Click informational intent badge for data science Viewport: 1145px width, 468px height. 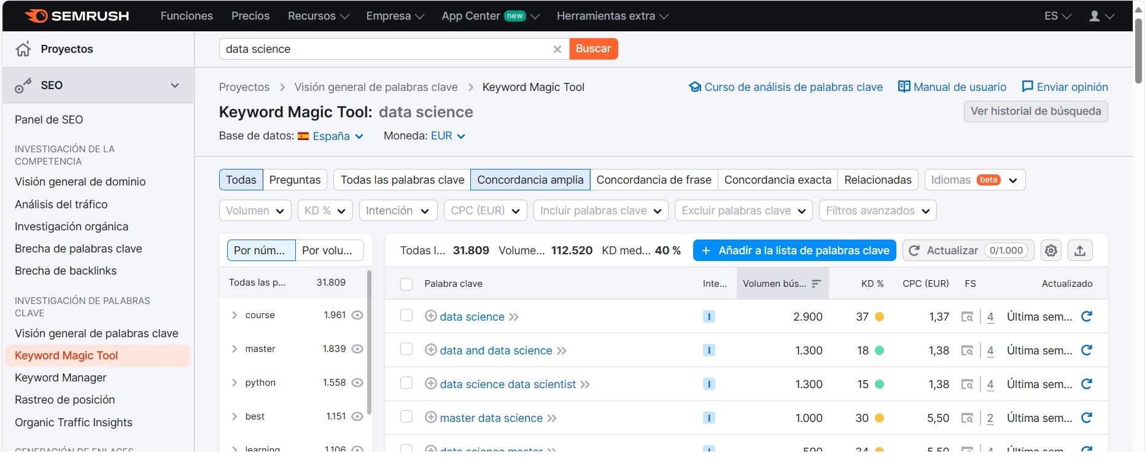click(x=709, y=317)
